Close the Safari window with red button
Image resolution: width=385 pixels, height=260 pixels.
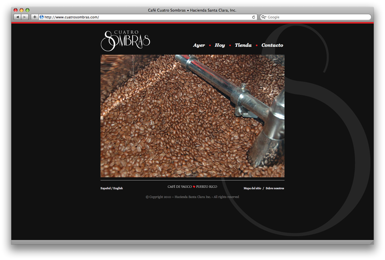click(16, 10)
